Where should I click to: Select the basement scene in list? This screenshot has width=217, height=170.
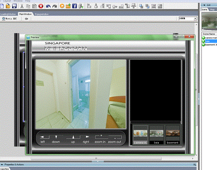209,44
